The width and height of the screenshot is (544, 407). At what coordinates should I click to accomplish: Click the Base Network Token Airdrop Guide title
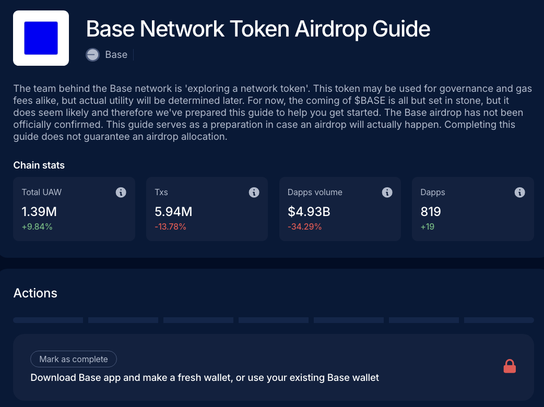(258, 29)
